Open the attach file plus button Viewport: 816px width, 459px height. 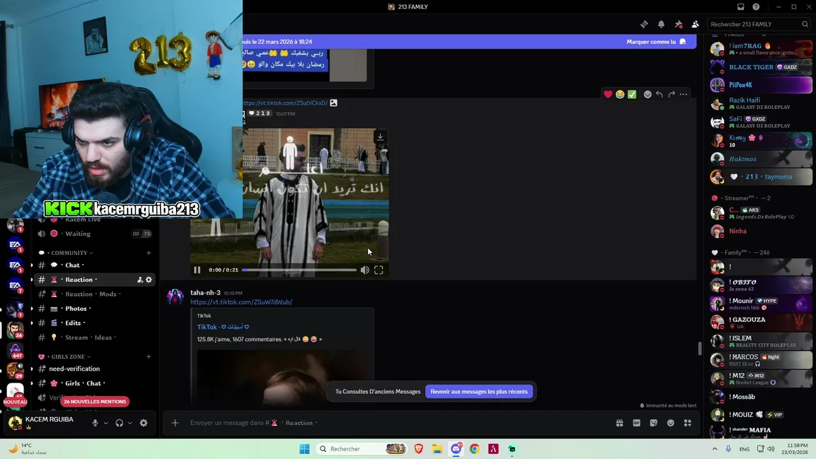175,423
